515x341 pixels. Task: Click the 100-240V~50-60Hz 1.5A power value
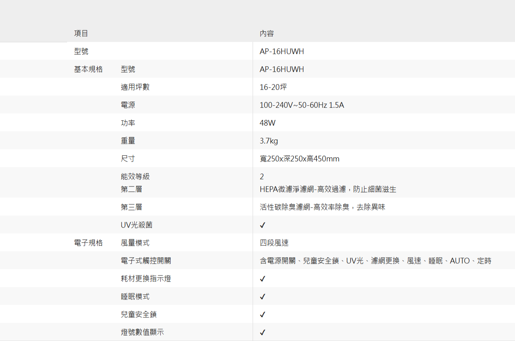point(302,105)
